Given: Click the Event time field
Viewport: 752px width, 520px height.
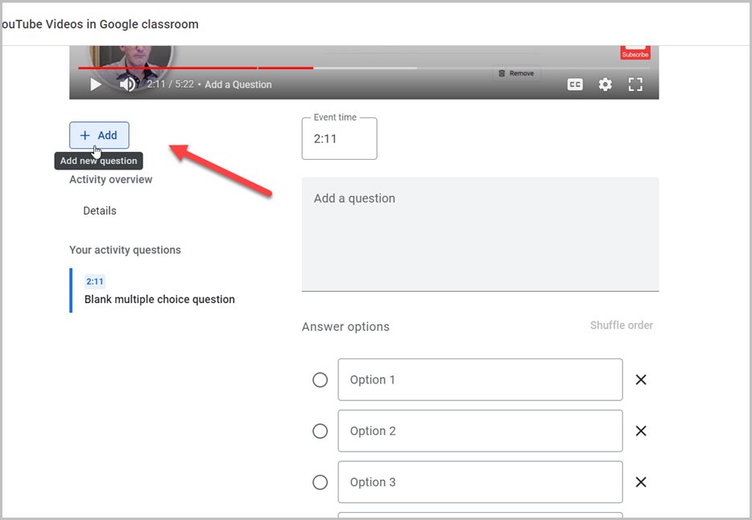Looking at the screenshot, I should pyautogui.click(x=340, y=139).
